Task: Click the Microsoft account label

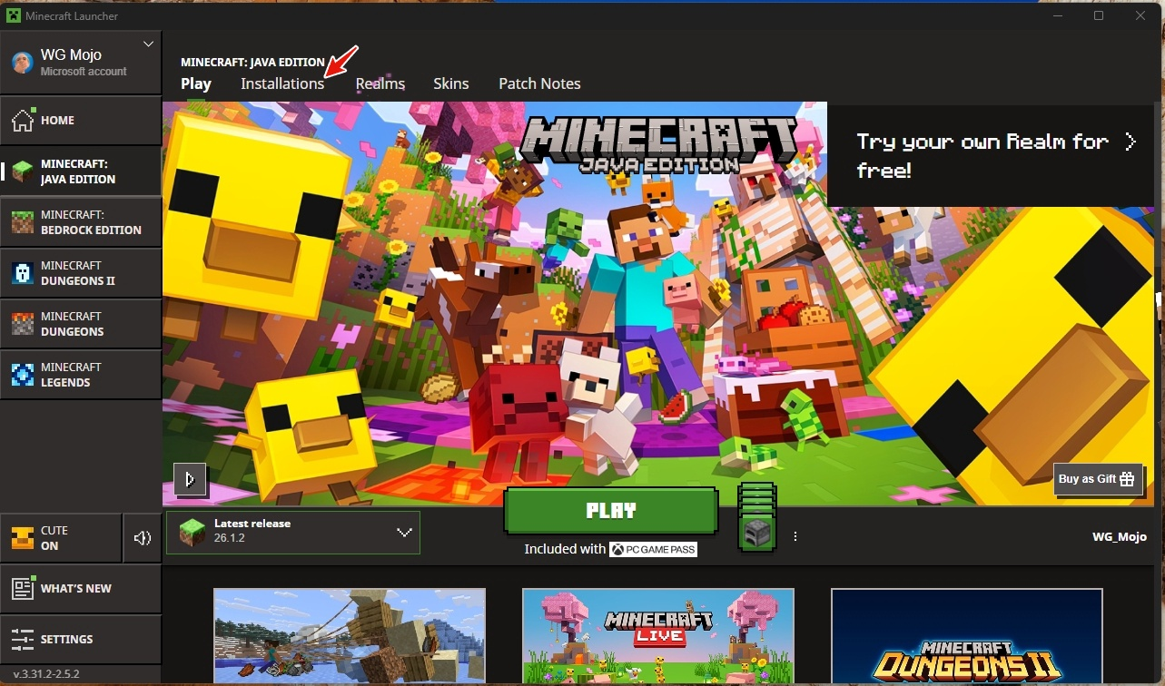Action: coord(84,72)
